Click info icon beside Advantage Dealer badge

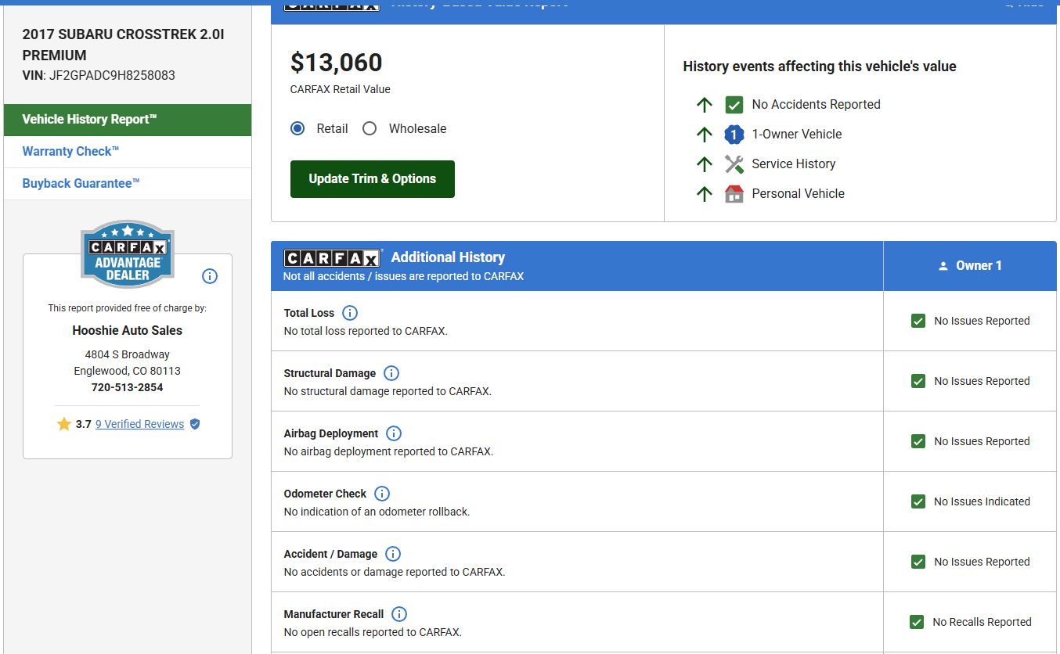click(x=210, y=276)
